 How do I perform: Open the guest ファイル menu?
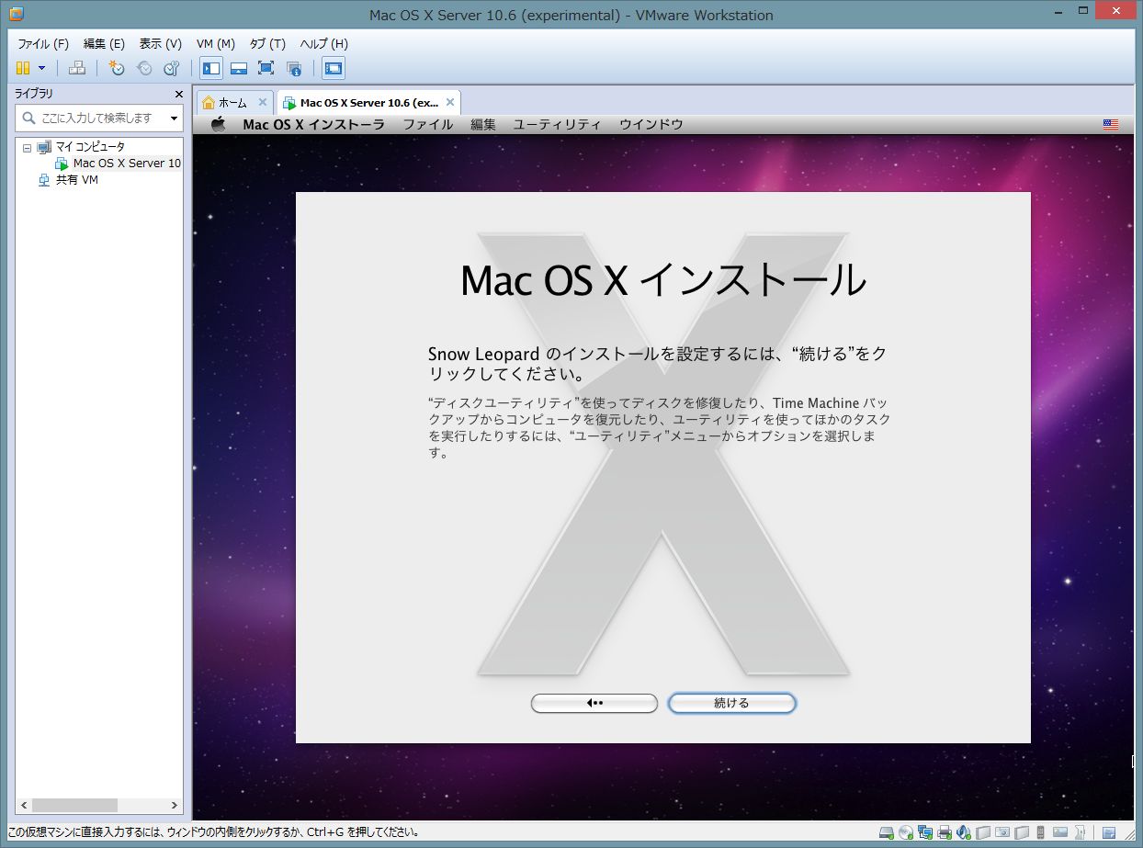[x=427, y=125]
